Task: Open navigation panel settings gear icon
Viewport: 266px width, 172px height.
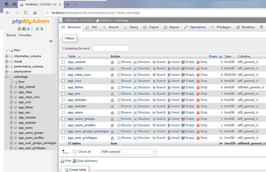Action: 37,29
